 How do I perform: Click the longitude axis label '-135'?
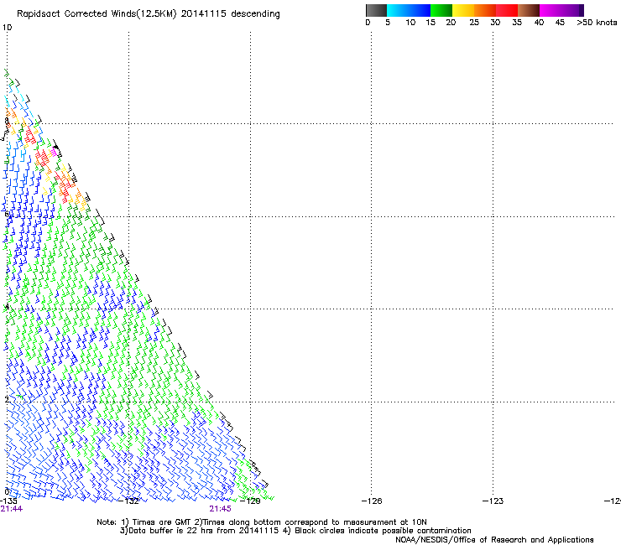coord(8,501)
